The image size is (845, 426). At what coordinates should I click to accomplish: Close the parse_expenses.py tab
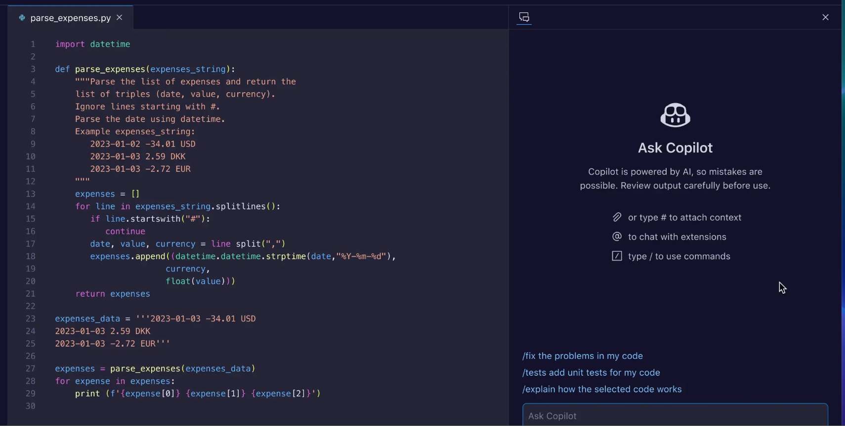(x=119, y=18)
